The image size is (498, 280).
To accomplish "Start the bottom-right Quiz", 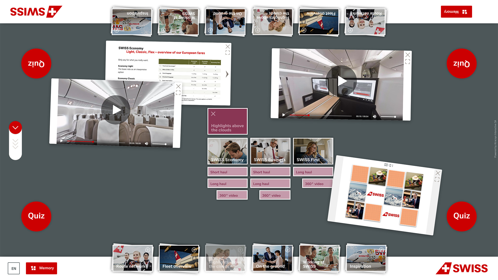I will click(462, 216).
